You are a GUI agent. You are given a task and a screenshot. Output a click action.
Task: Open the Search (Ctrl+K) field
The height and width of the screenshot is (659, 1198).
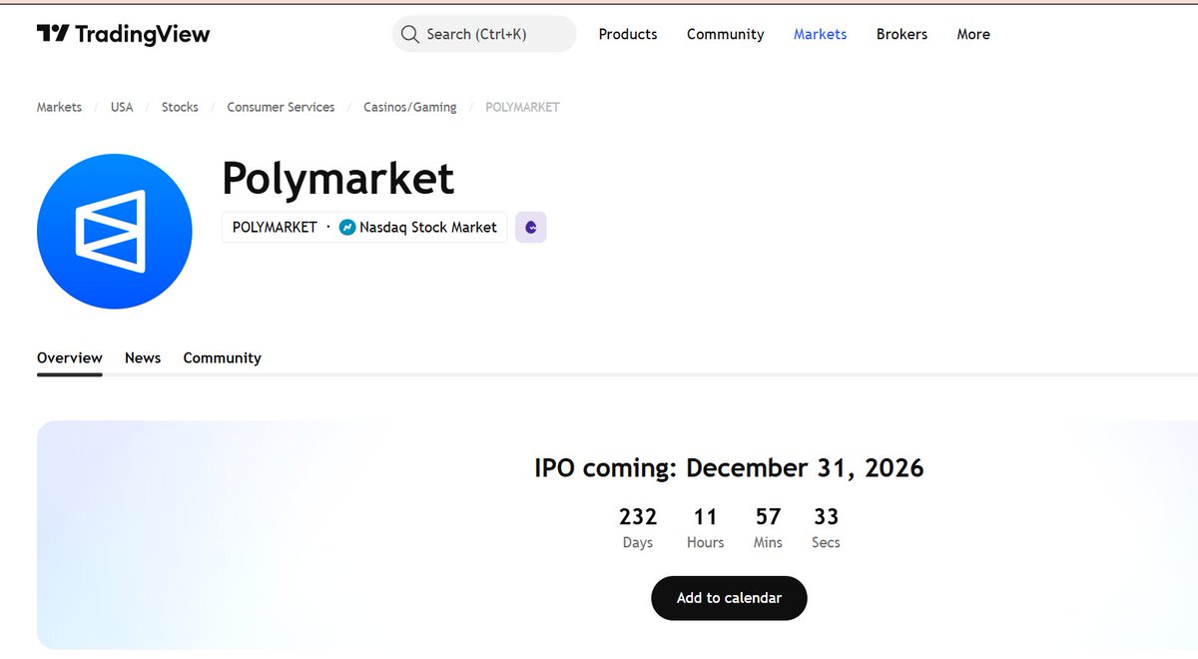point(484,34)
